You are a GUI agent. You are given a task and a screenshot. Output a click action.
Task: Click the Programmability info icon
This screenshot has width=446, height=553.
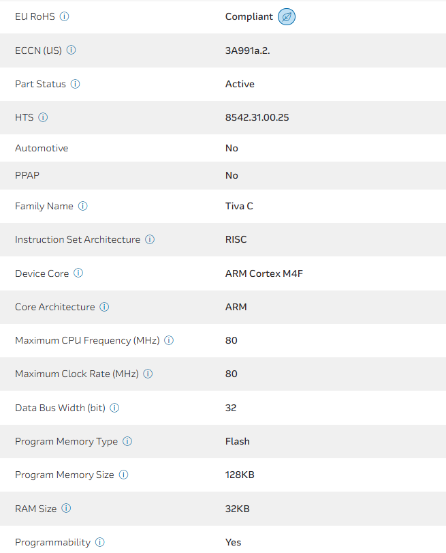click(x=99, y=542)
